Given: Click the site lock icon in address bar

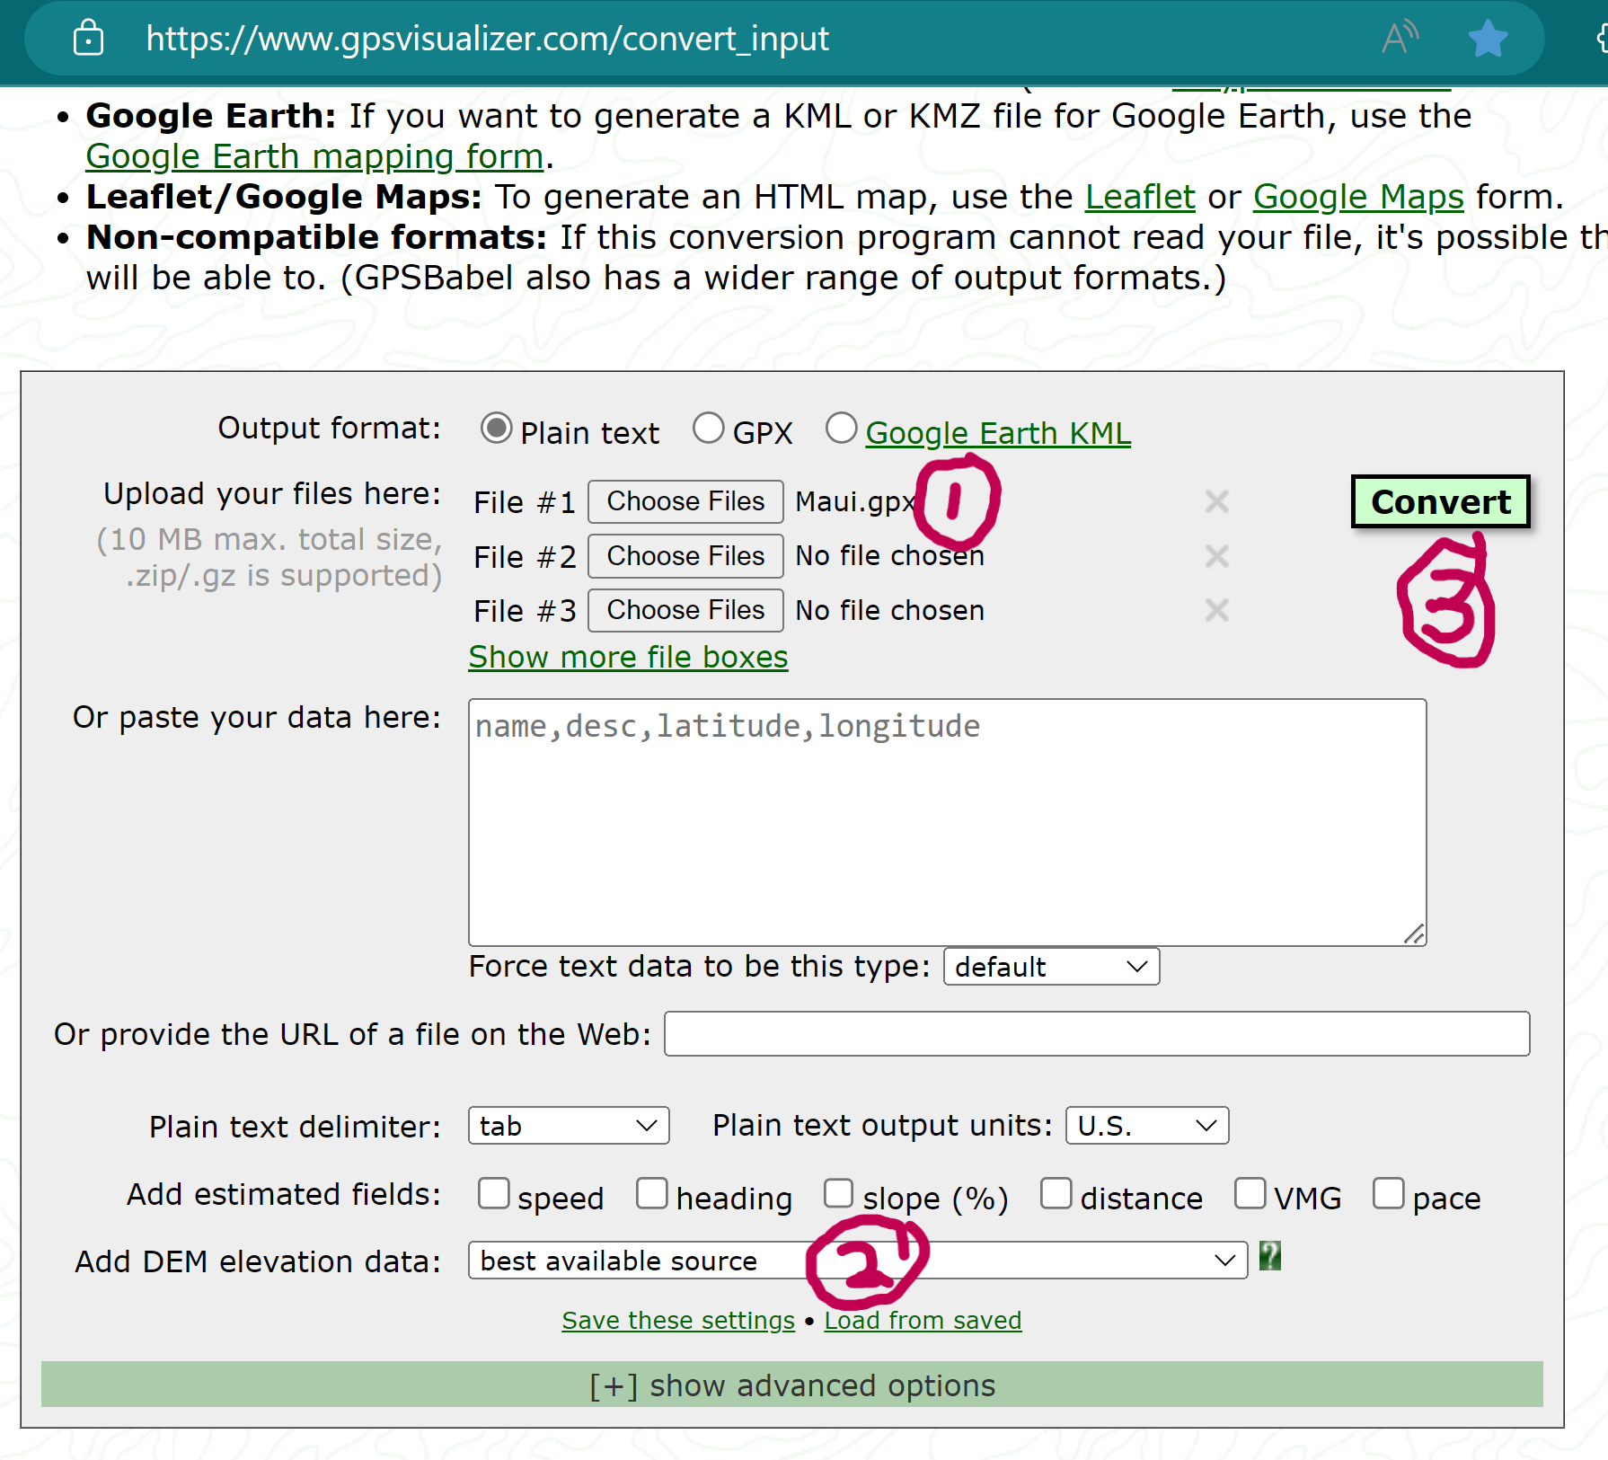Looking at the screenshot, I should [x=88, y=39].
